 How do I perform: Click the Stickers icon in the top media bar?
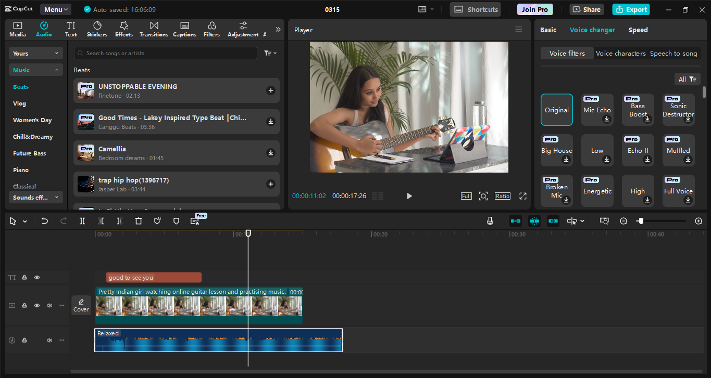coord(97,29)
